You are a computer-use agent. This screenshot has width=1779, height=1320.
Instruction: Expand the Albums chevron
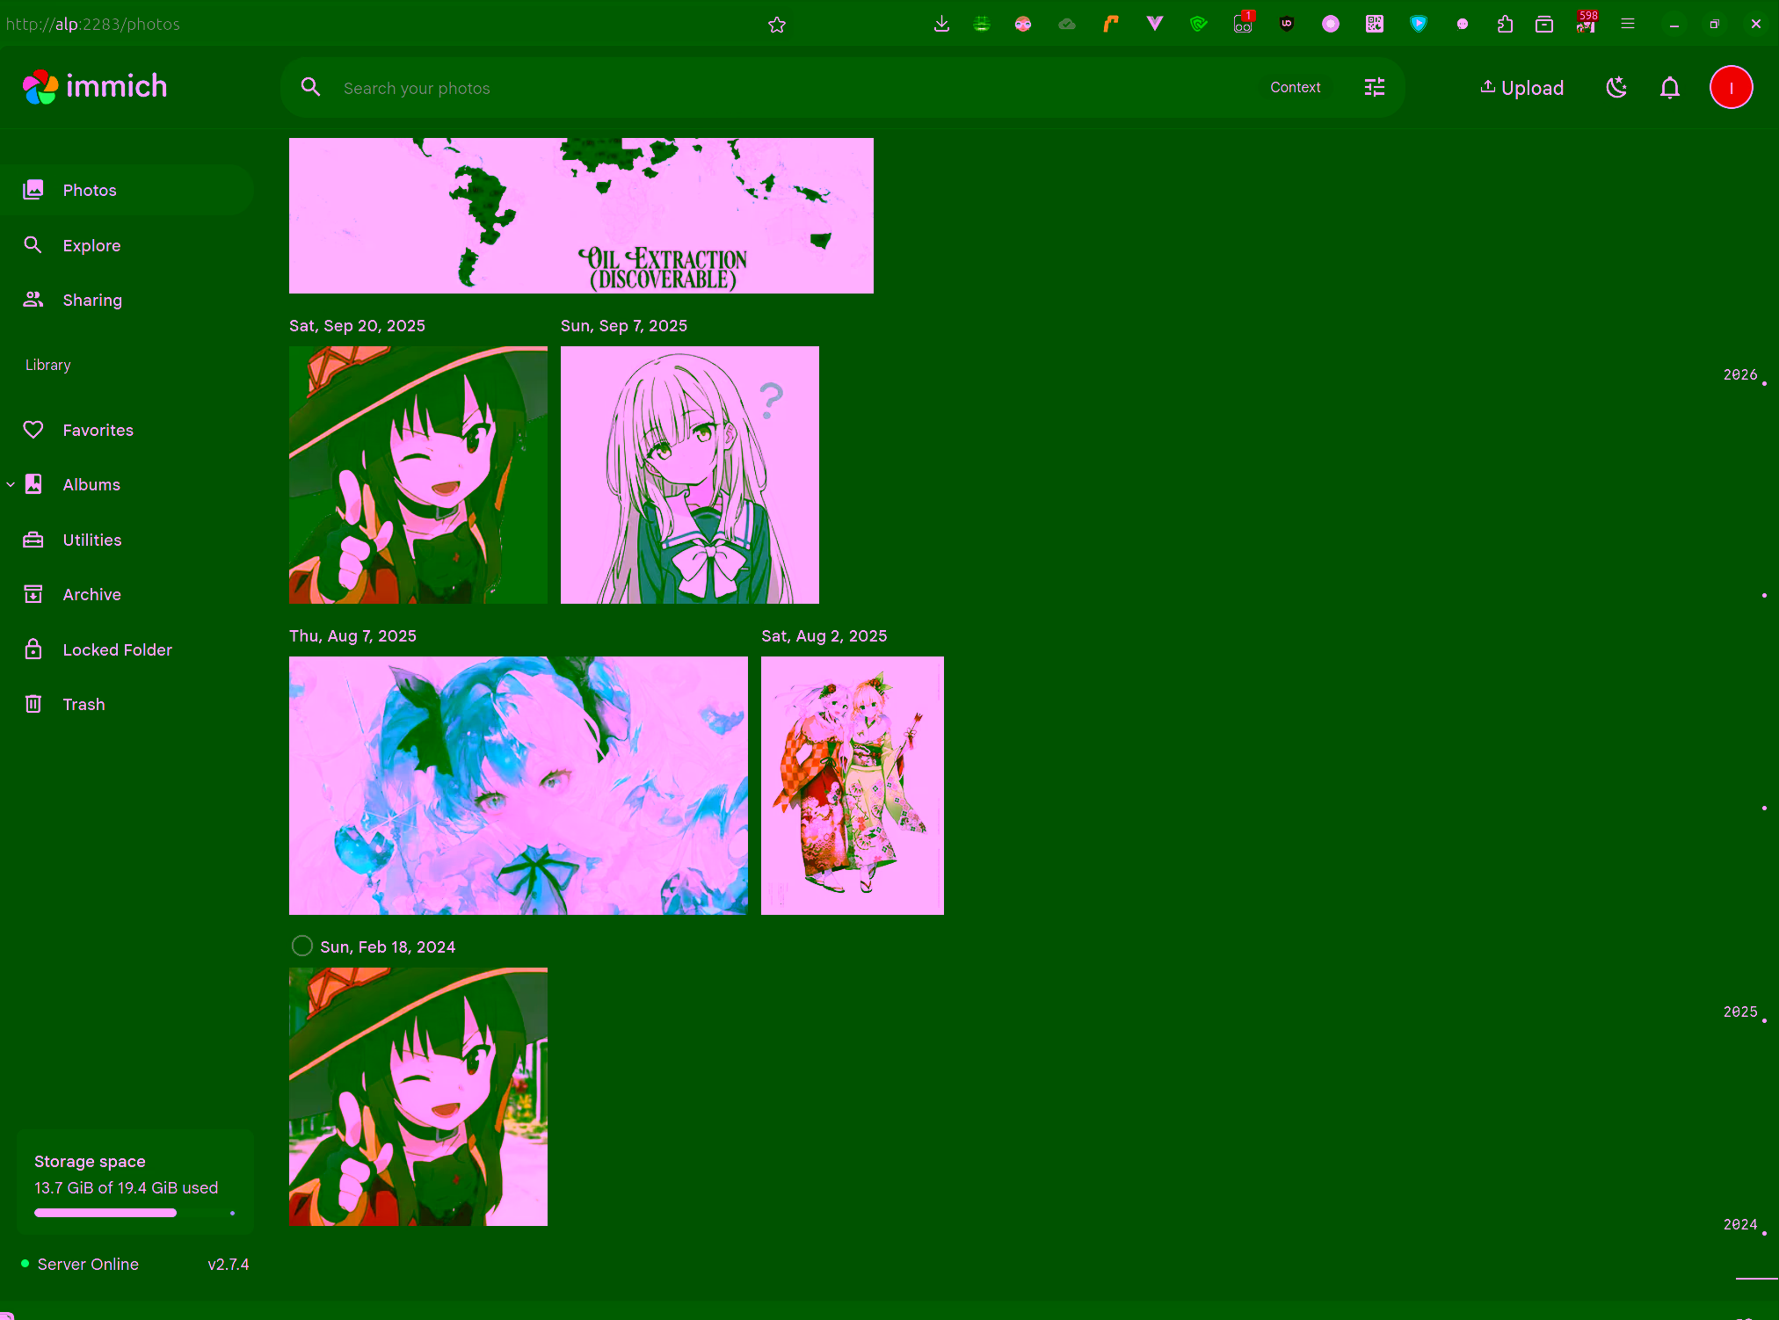point(11,484)
